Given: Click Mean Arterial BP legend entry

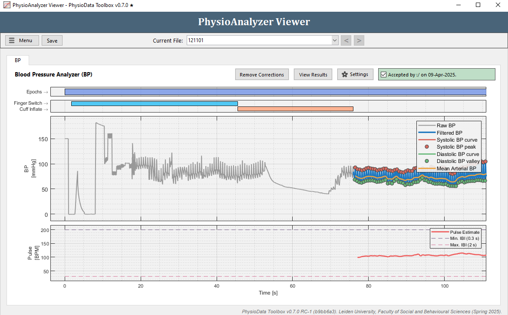Looking at the screenshot, I should pyautogui.click(x=456, y=169).
